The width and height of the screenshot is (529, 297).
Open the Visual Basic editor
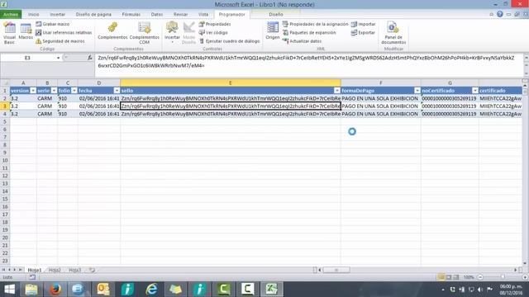(x=9, y=33)
